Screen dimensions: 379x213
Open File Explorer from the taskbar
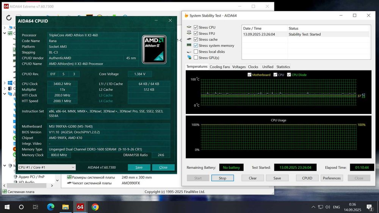tap(65, 207)
